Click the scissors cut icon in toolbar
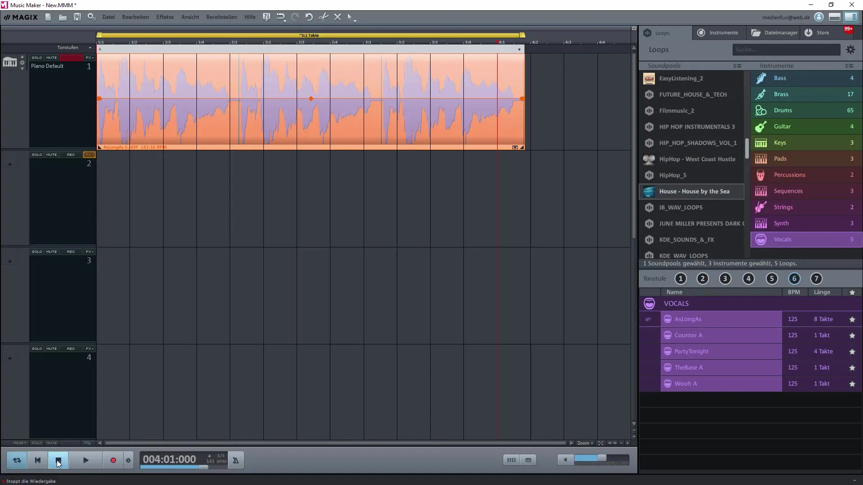This screenshot has height=485, width=863. [x=323, y=17]
